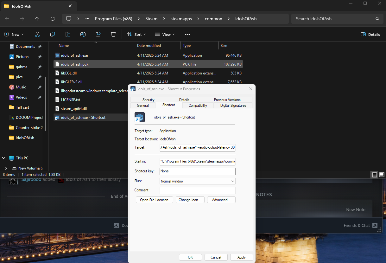Switch to the Compatibility tab
Image resolution: width=386 pixels, height=263 pixels.
[x=198, y=106]
